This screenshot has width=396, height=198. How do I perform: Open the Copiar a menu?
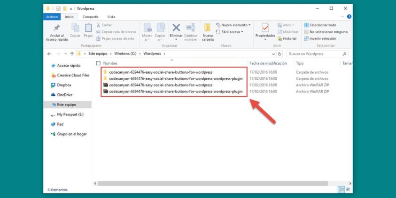click(x=160, y=32)
